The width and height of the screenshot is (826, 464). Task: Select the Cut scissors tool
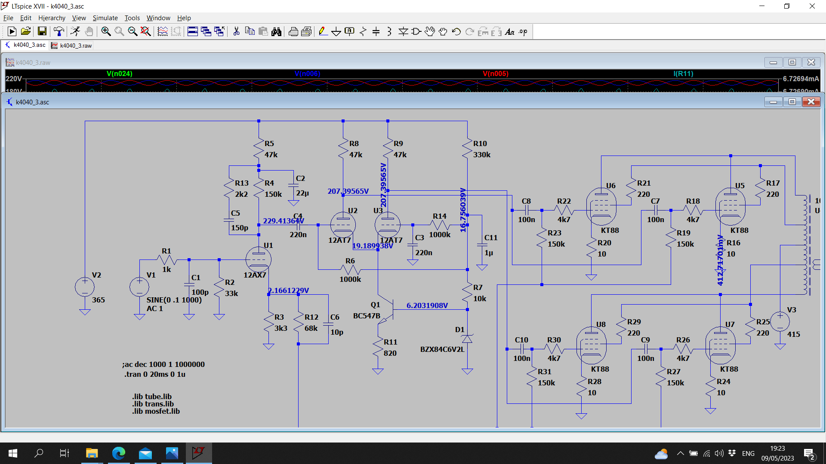[x=236, y=31]
